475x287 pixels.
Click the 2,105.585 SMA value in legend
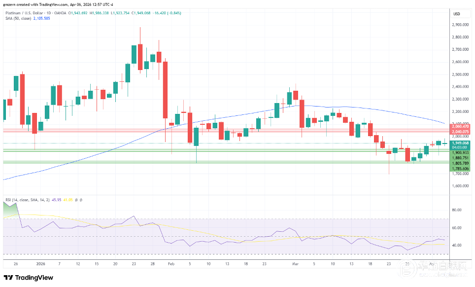pos(40,19)
